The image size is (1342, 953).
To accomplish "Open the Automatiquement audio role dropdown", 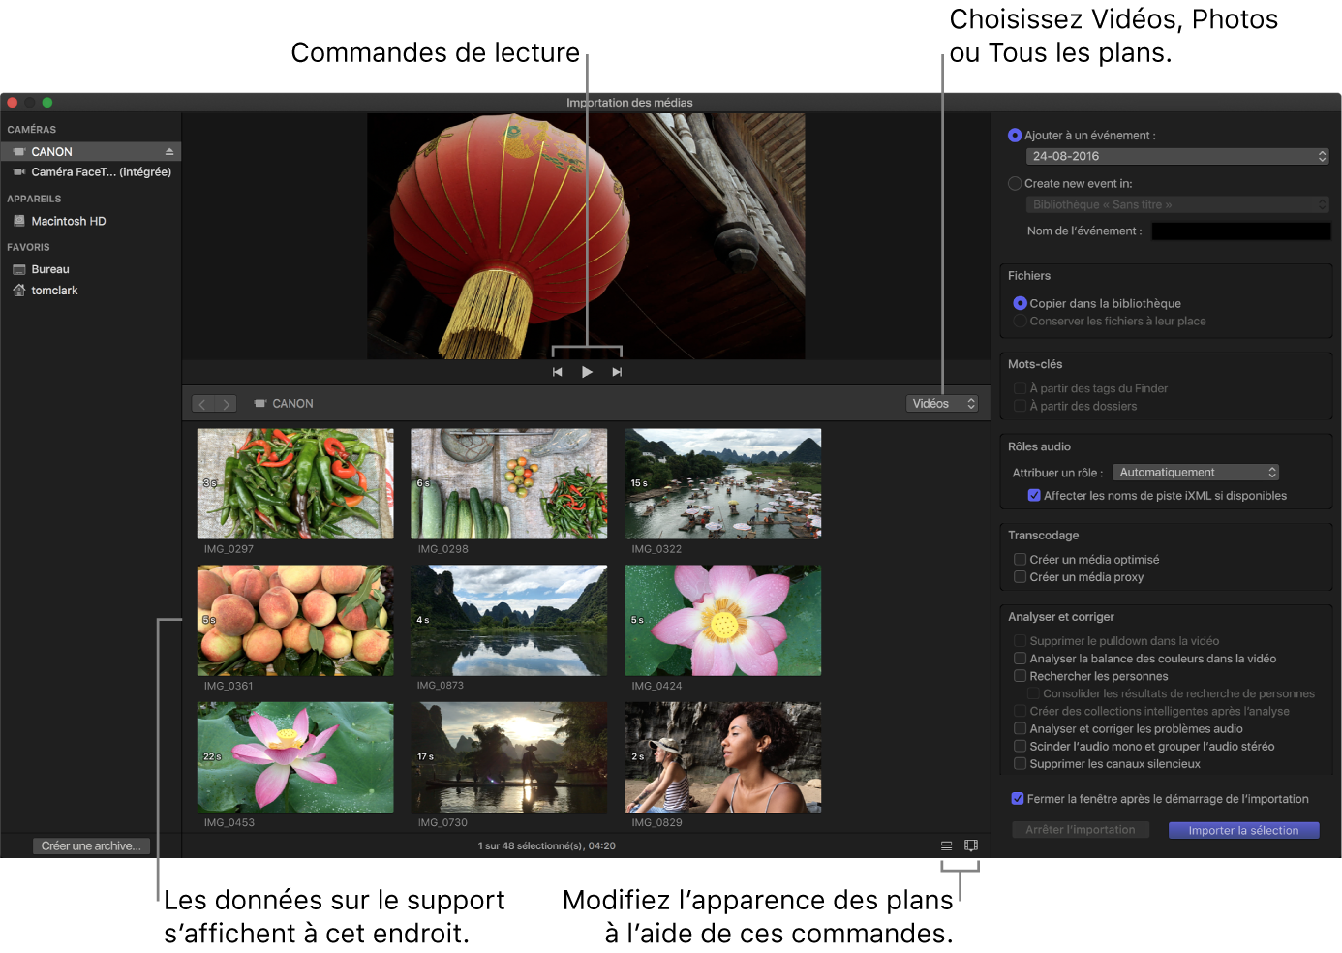I will [1195, 472].
